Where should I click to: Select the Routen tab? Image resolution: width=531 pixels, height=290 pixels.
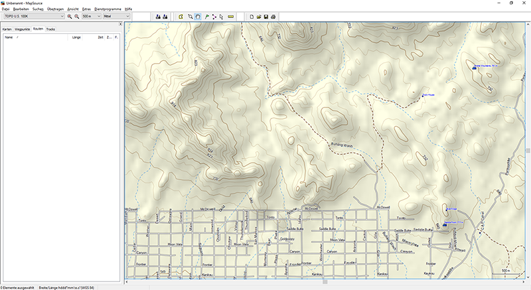(x=38, y=29)
